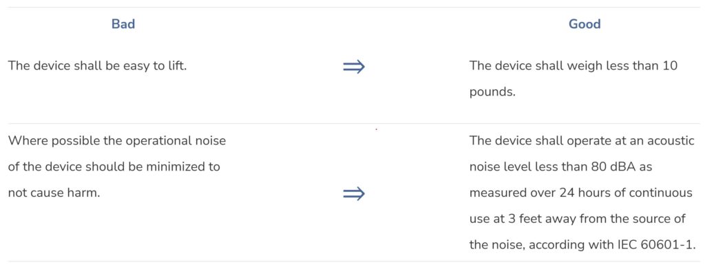Click the text 'not cause harm.'
Image resolution: width=705 pixels, height=267 pixels.
pyautogui.click(x=54, y=193)
